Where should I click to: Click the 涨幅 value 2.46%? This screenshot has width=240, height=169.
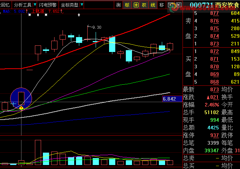[212, 105]
